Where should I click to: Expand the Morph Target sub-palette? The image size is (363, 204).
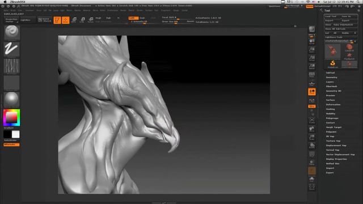pyautogui.click(x=334, y=127)
